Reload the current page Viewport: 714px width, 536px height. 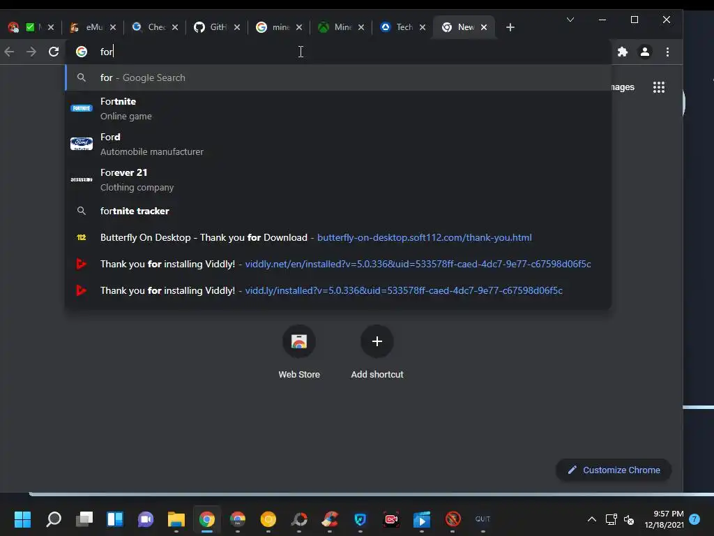tap(54, 52)
